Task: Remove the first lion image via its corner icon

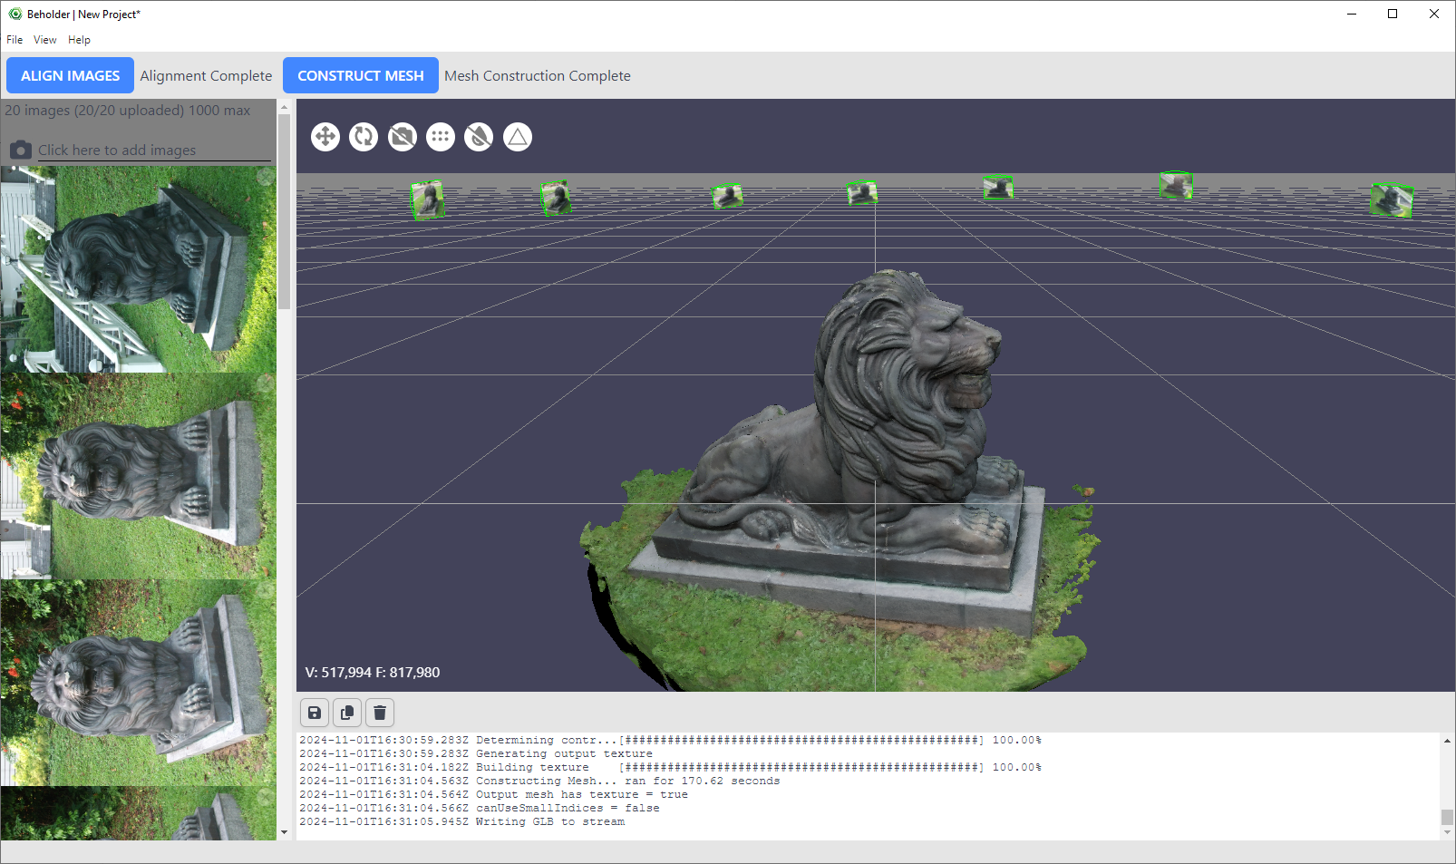Action: coord(266,177)
